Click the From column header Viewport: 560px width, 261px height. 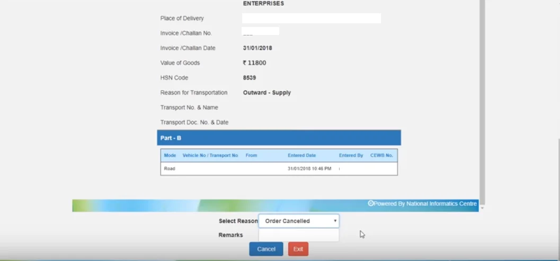251,155
